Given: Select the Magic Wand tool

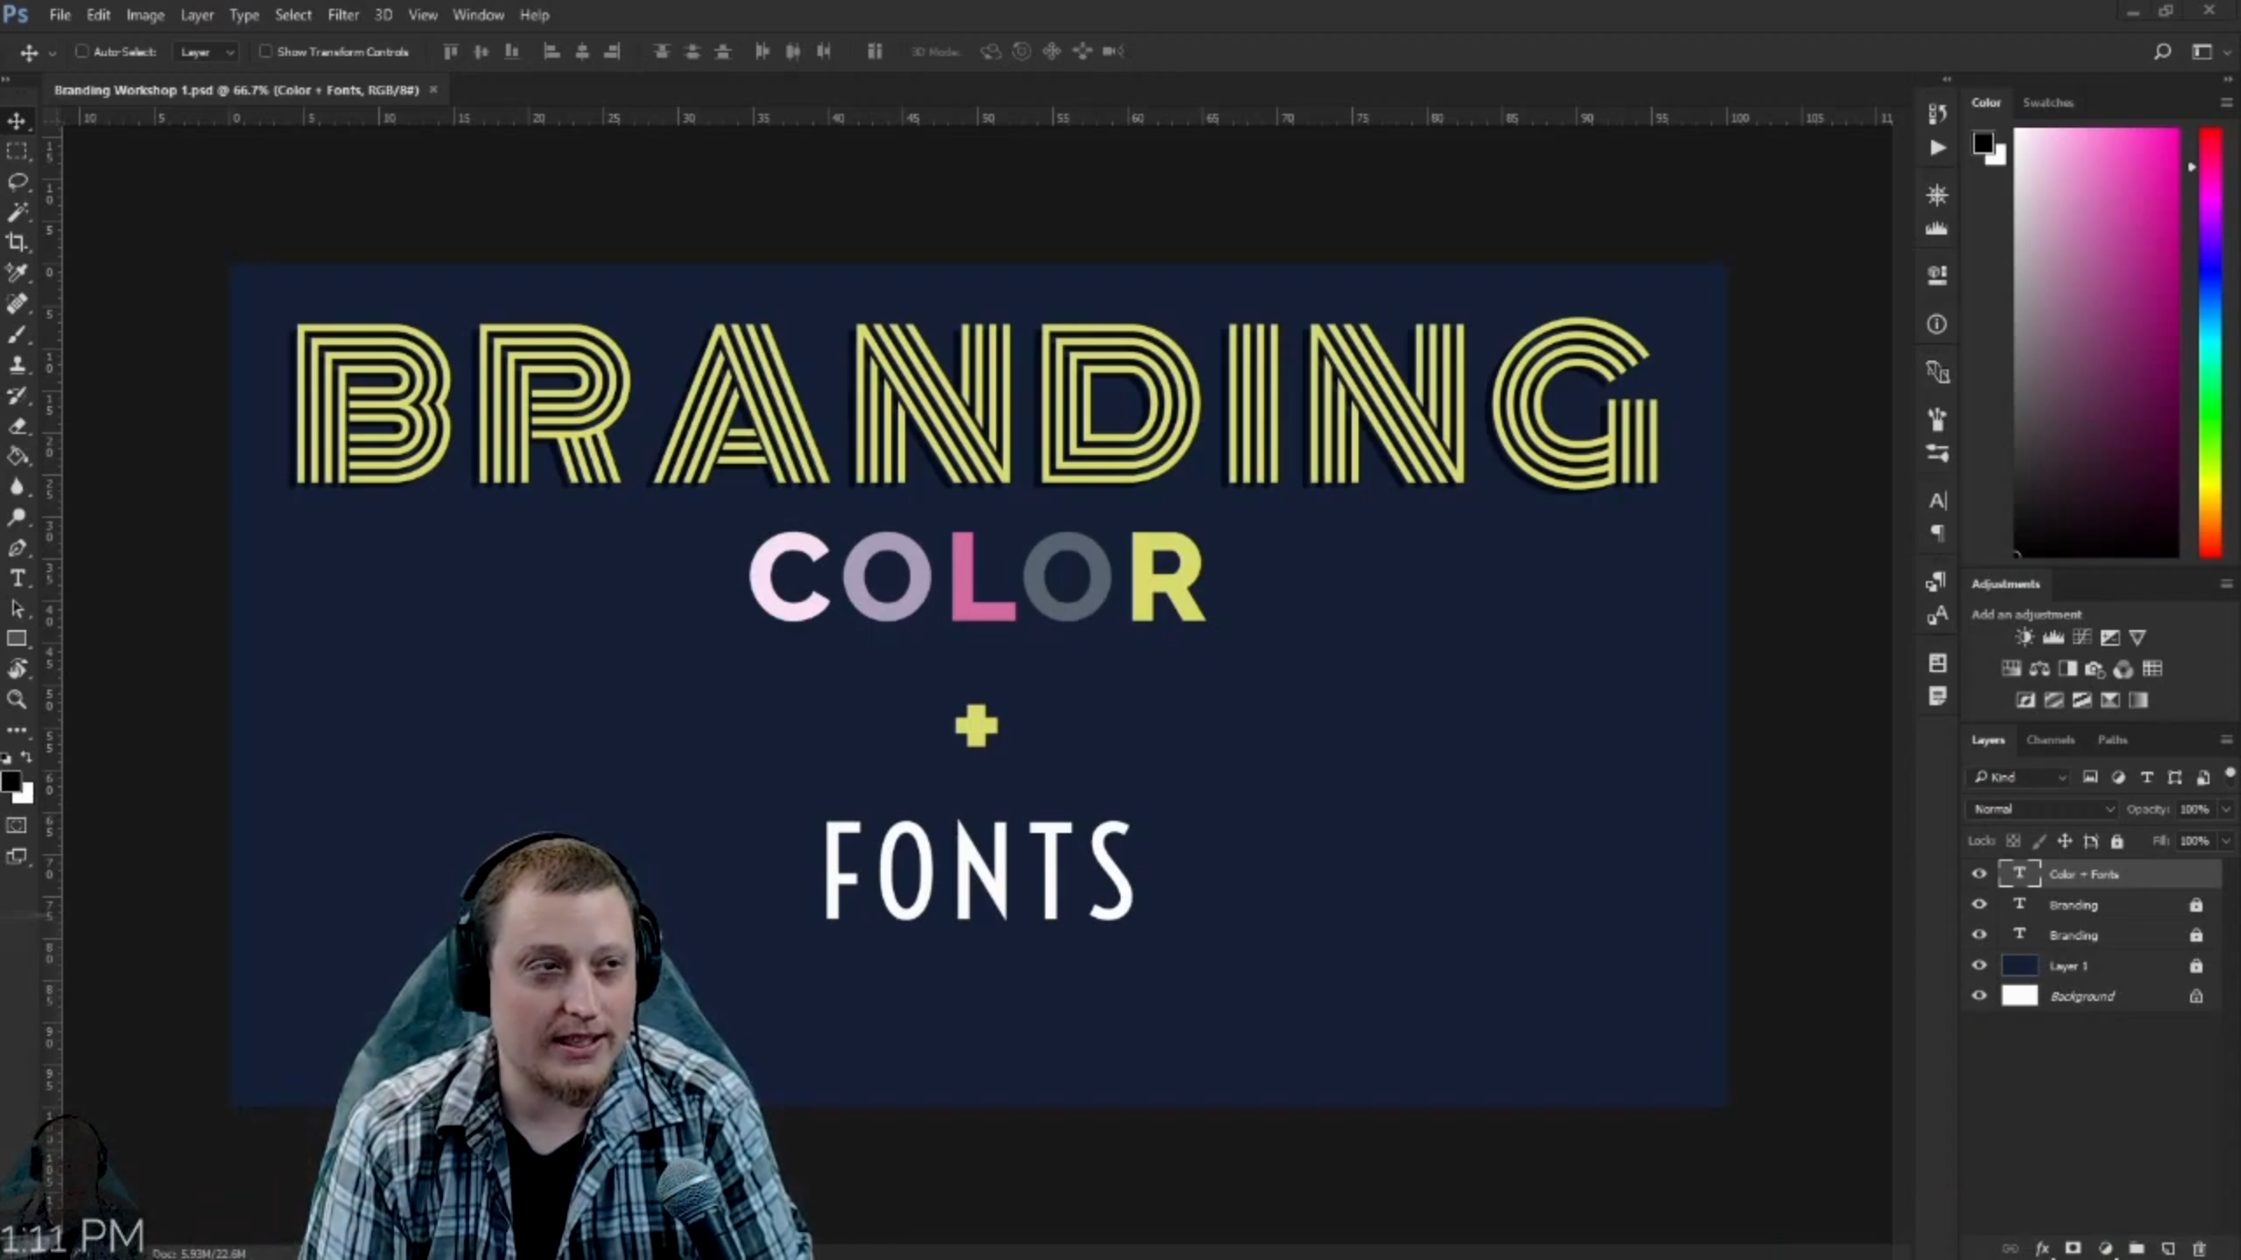Looking at the screenshot, I should [17, 213].
